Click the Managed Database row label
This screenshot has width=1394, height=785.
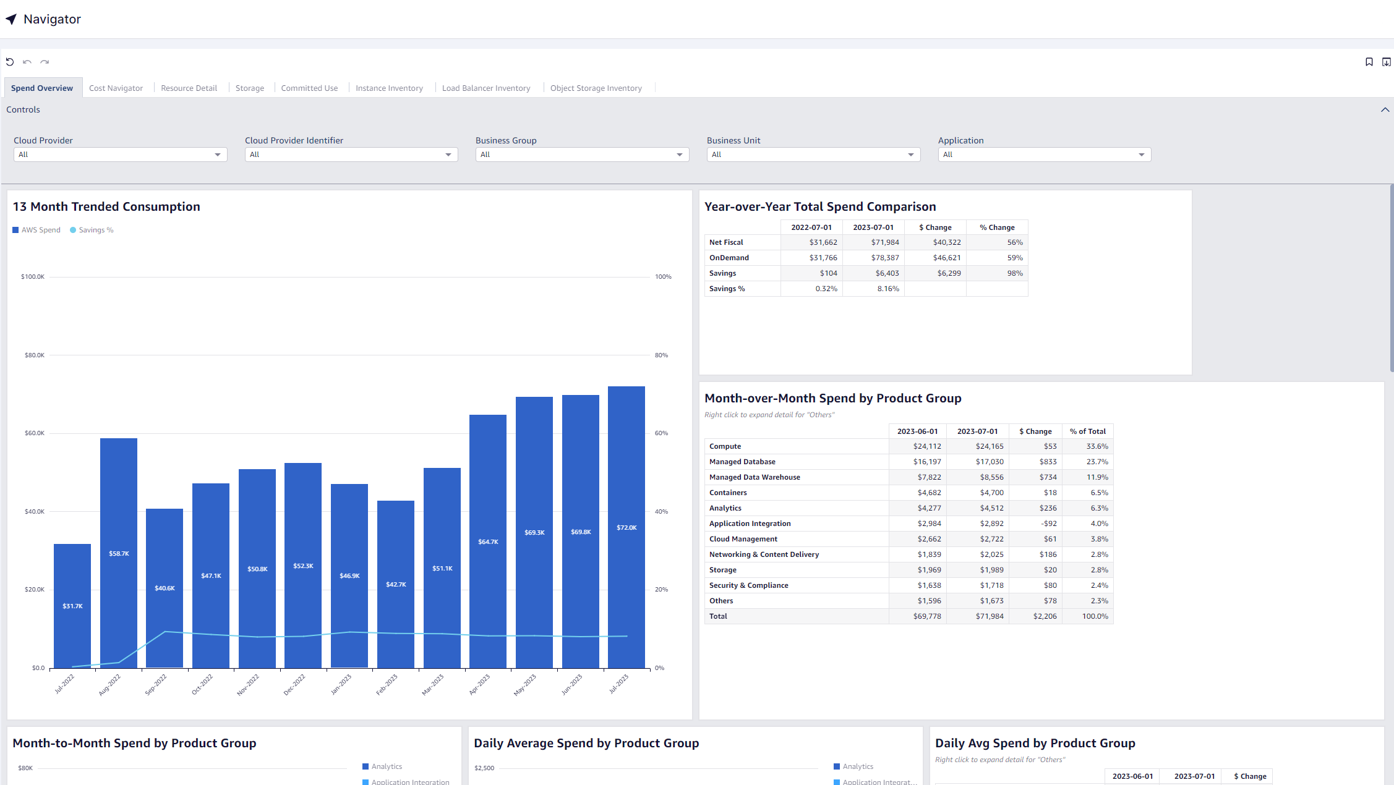(x=742, y=462)
